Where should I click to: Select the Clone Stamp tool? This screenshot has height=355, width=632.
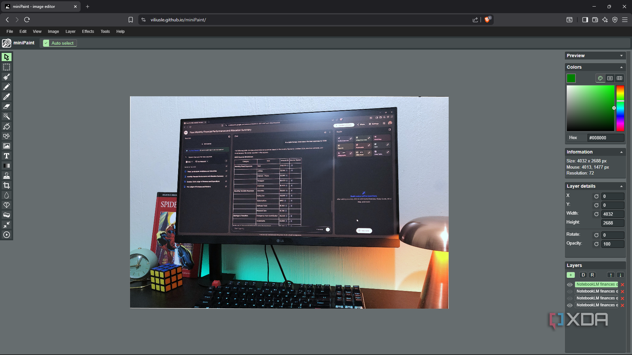point(7,175)
